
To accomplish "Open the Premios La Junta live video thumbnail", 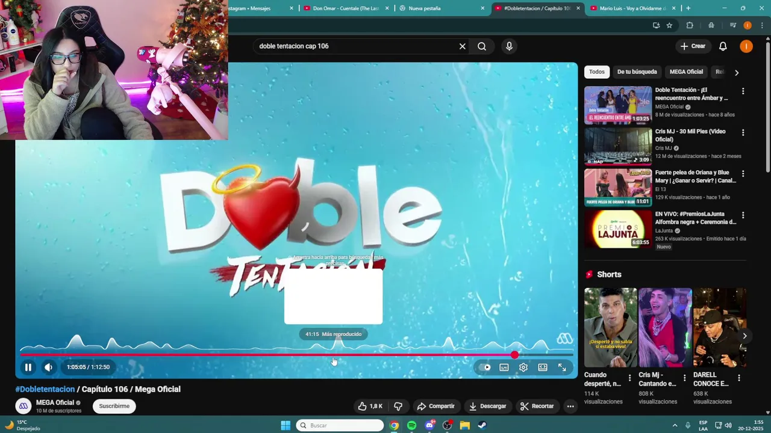I will pyautogui.click(x=618, y=229).
